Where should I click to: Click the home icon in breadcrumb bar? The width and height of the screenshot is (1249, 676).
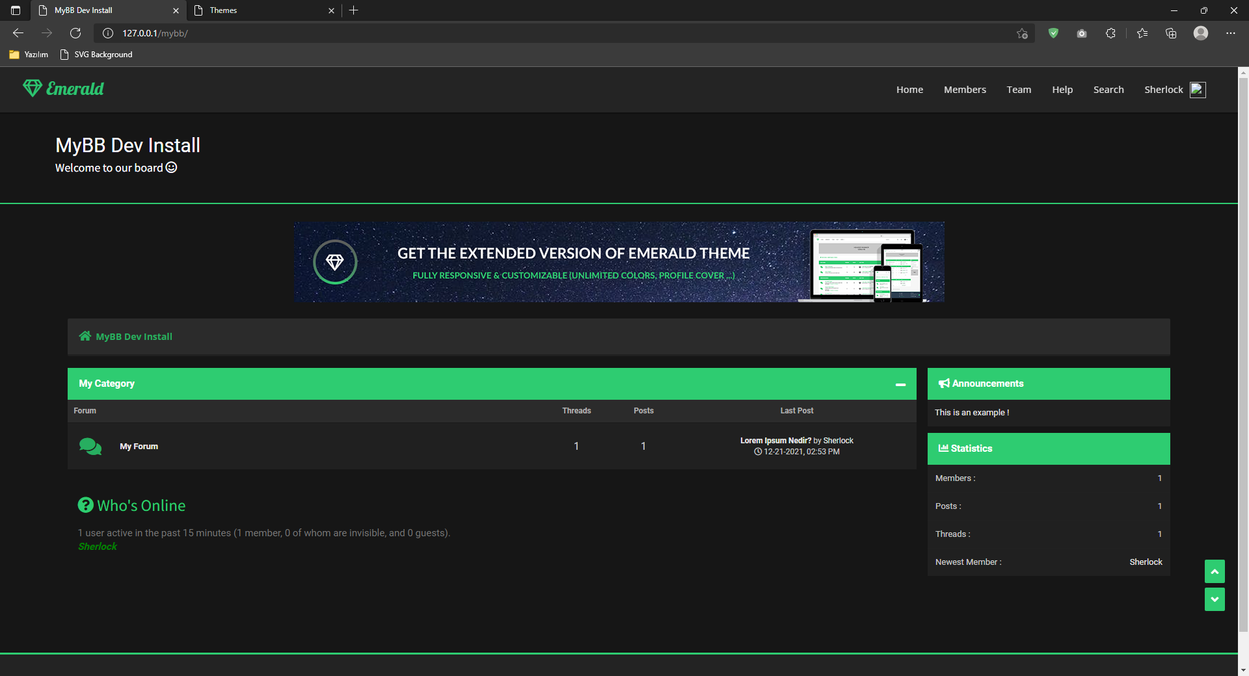(x=85, y=336)
